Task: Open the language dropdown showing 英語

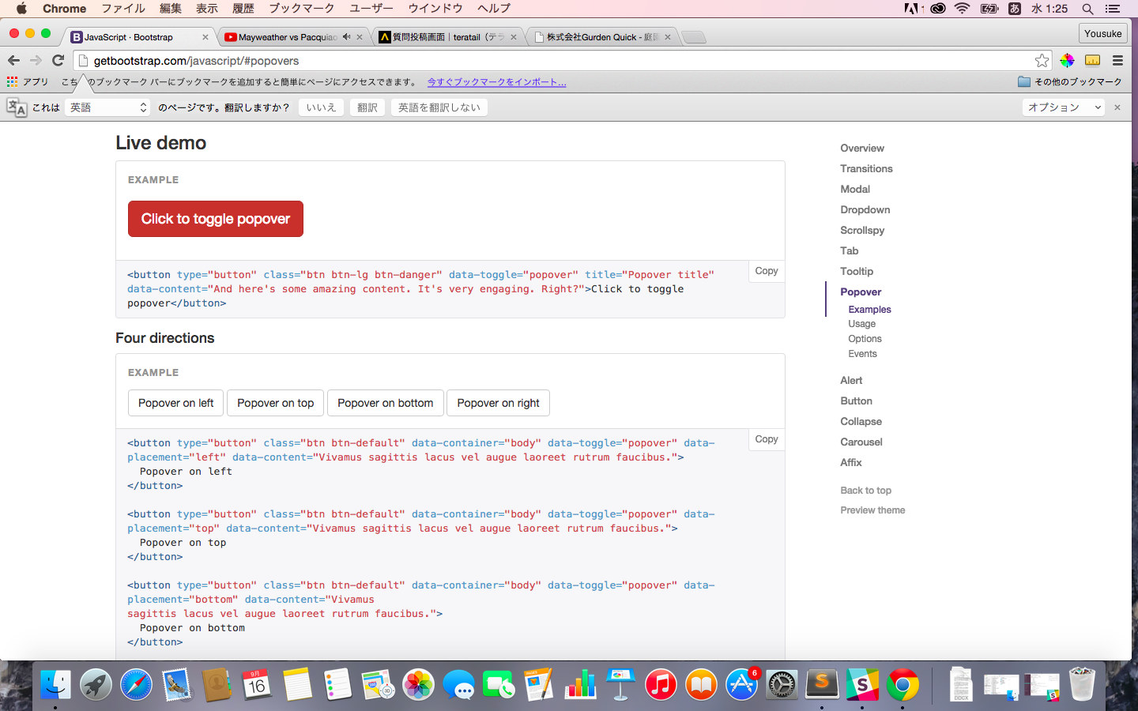Action: (x=107, y=107)
